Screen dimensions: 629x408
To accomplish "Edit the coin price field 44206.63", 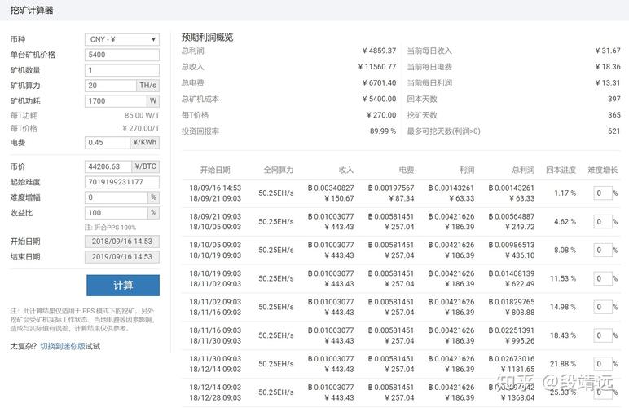I will coord(108,166).
